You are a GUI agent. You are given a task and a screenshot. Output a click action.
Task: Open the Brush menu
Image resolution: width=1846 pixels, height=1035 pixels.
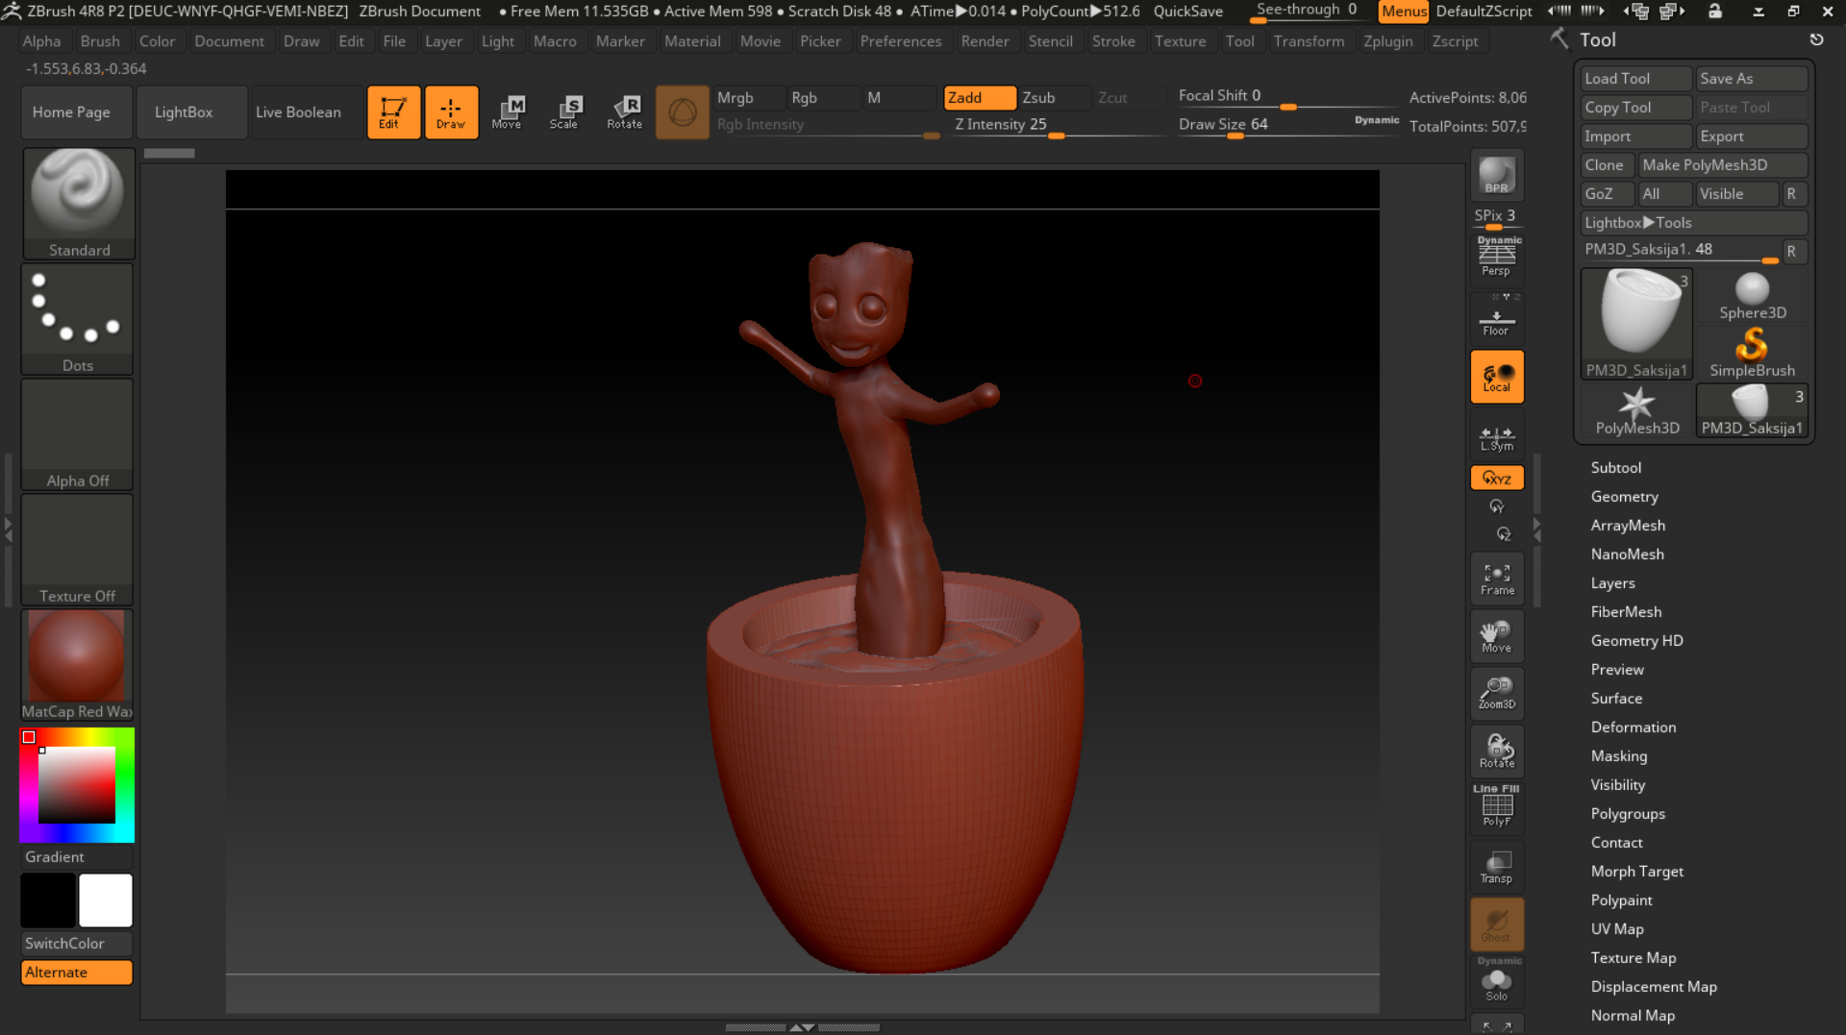point(100,41)
